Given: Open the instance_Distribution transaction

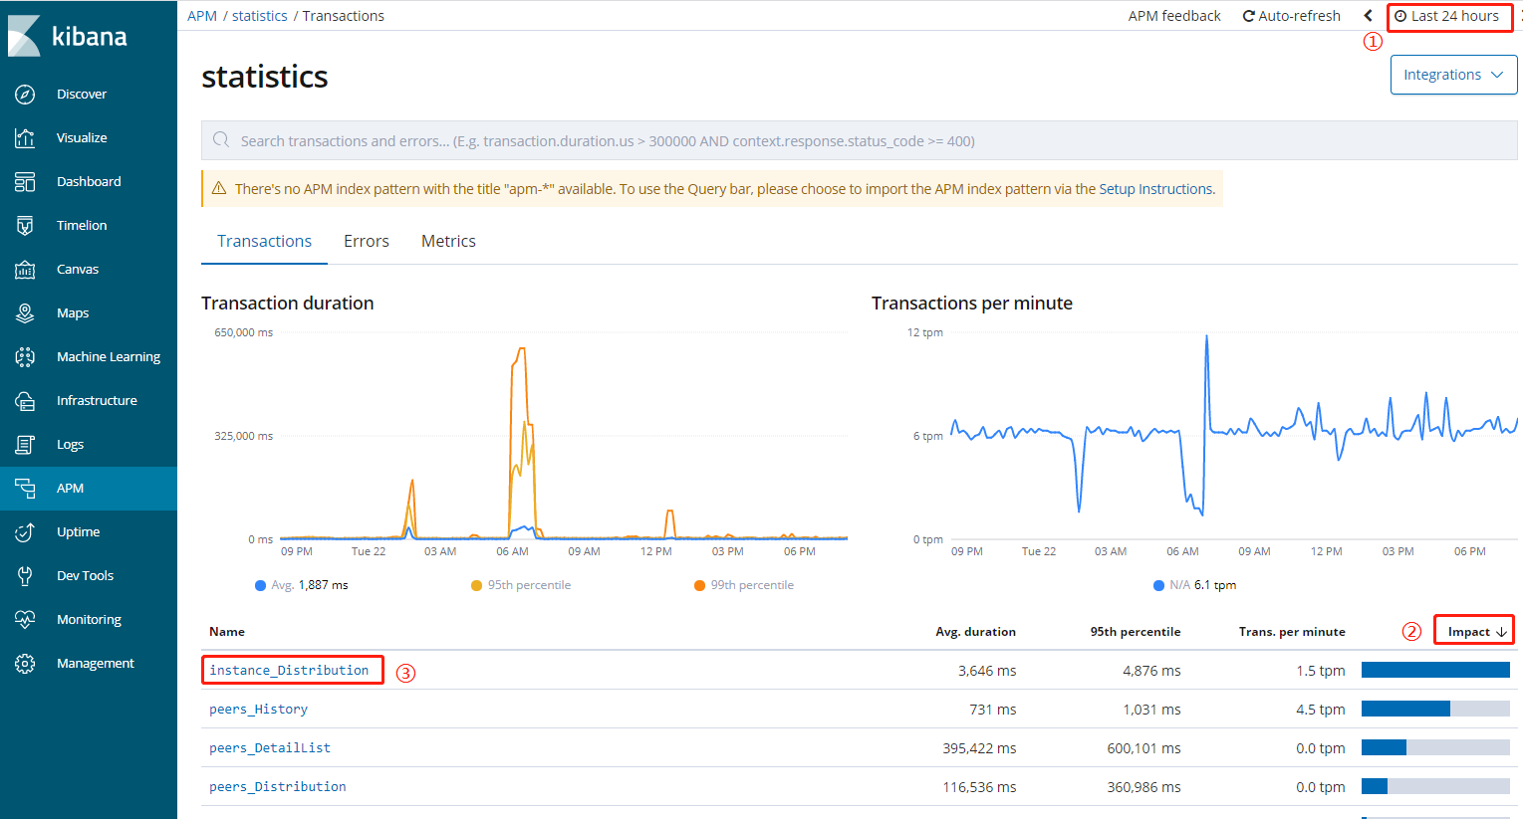Looking at the screenshot, I should (x=289, y=671).
